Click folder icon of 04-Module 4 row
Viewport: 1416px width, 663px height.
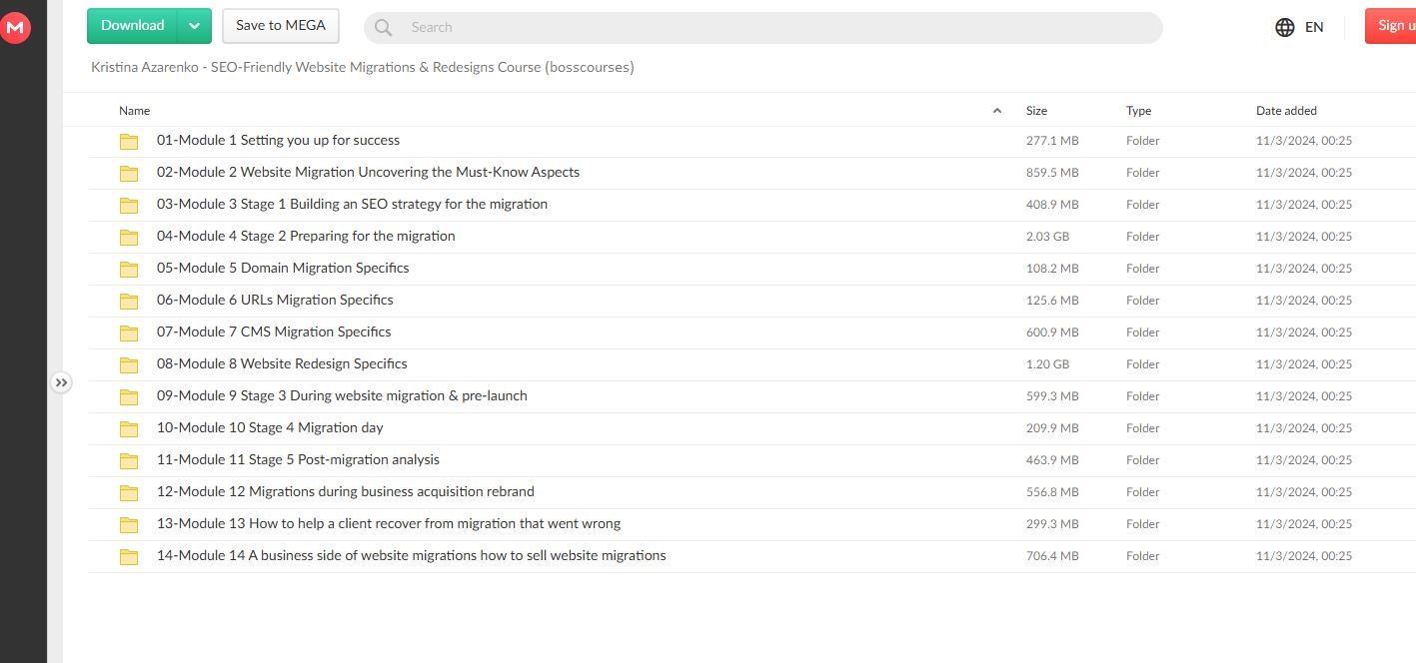coord(129,238)
